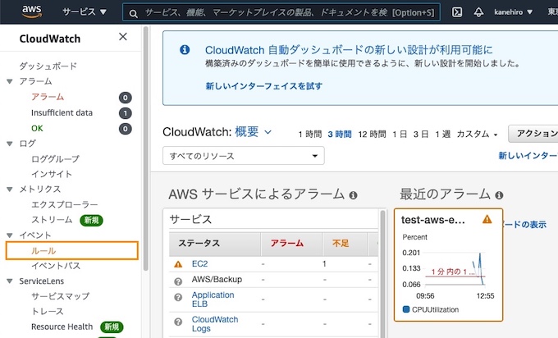Click the search magnifier icon
This screenshot has width=558, height=338.
click(134, 13)
